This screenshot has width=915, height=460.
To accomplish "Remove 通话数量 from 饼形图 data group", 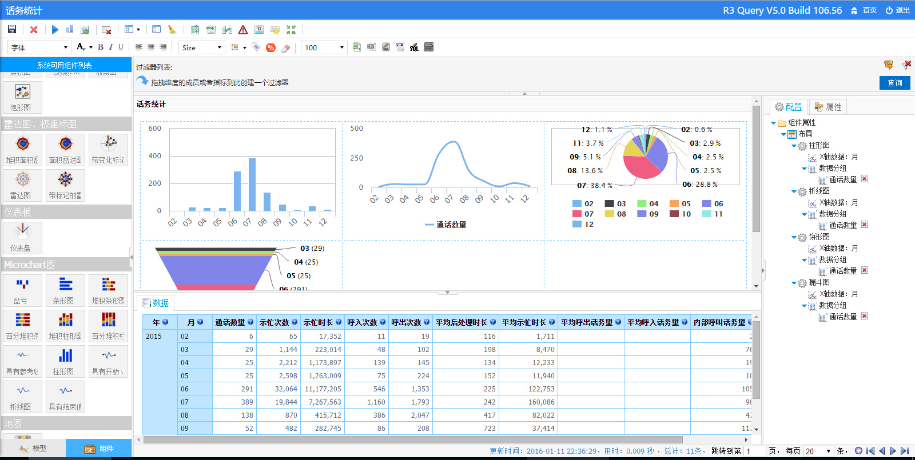I will (x=865, y=270).
